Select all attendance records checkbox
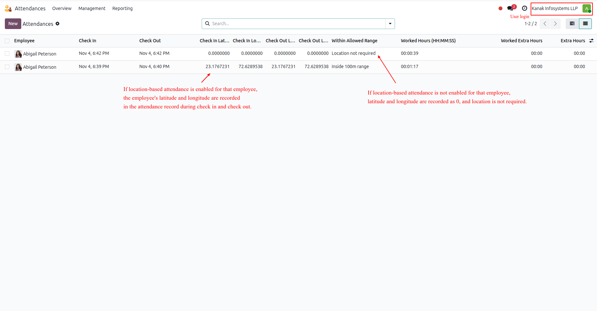 click(x=7, y=41)
